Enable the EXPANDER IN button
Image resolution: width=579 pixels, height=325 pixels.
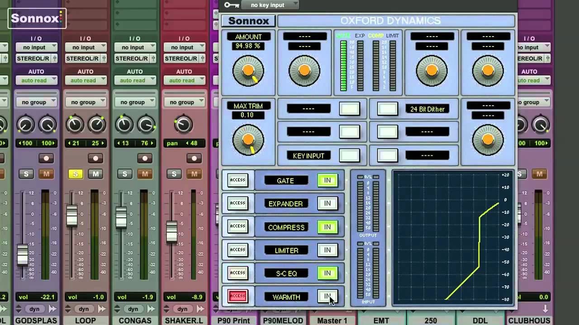(327, 204)
